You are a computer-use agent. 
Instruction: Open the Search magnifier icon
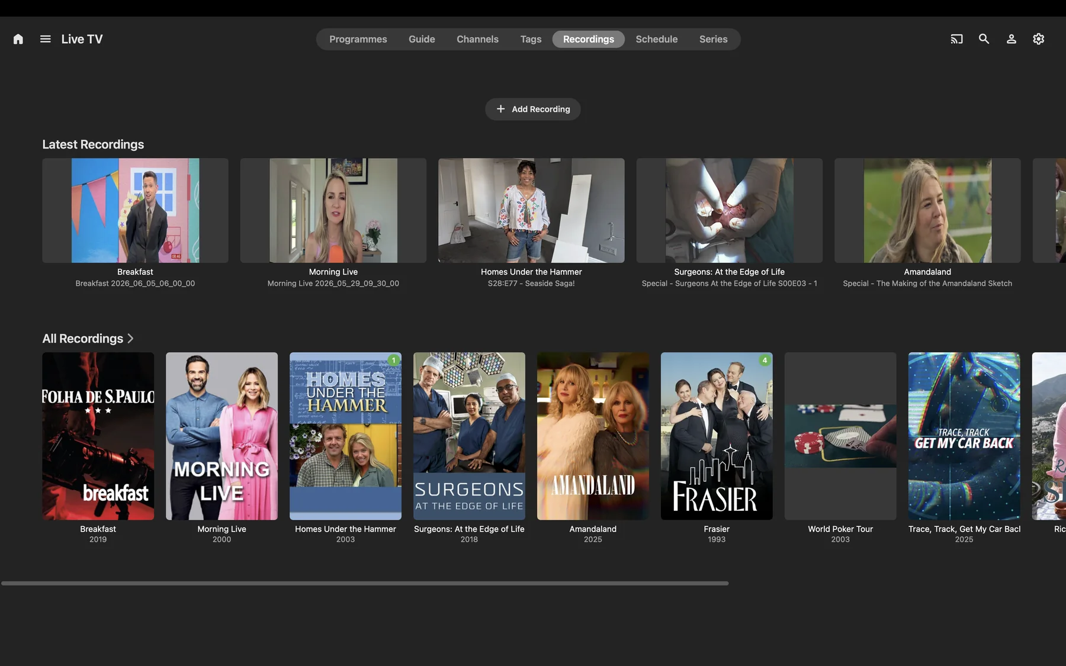tap(984, 39)
